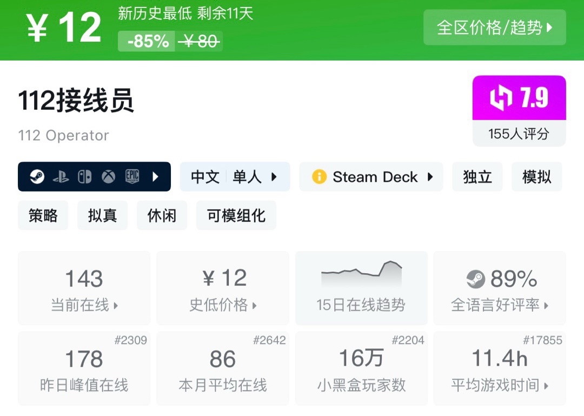This screenshot has width=584, height=416.
Task: Select the 模拟 simulation tag
Action: coord(536,176)
